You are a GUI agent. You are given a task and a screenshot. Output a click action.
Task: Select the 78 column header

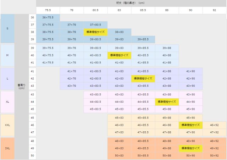(72, 10)
